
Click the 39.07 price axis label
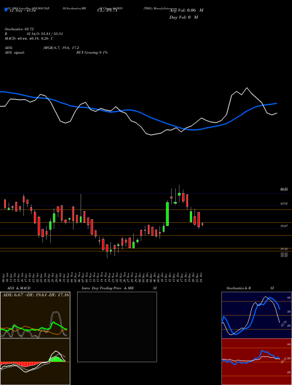pos(284,226)
